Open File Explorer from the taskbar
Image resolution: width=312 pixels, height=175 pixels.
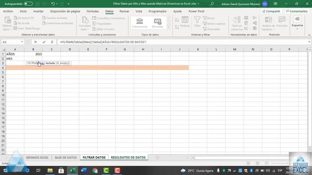[x=50, y=171]
